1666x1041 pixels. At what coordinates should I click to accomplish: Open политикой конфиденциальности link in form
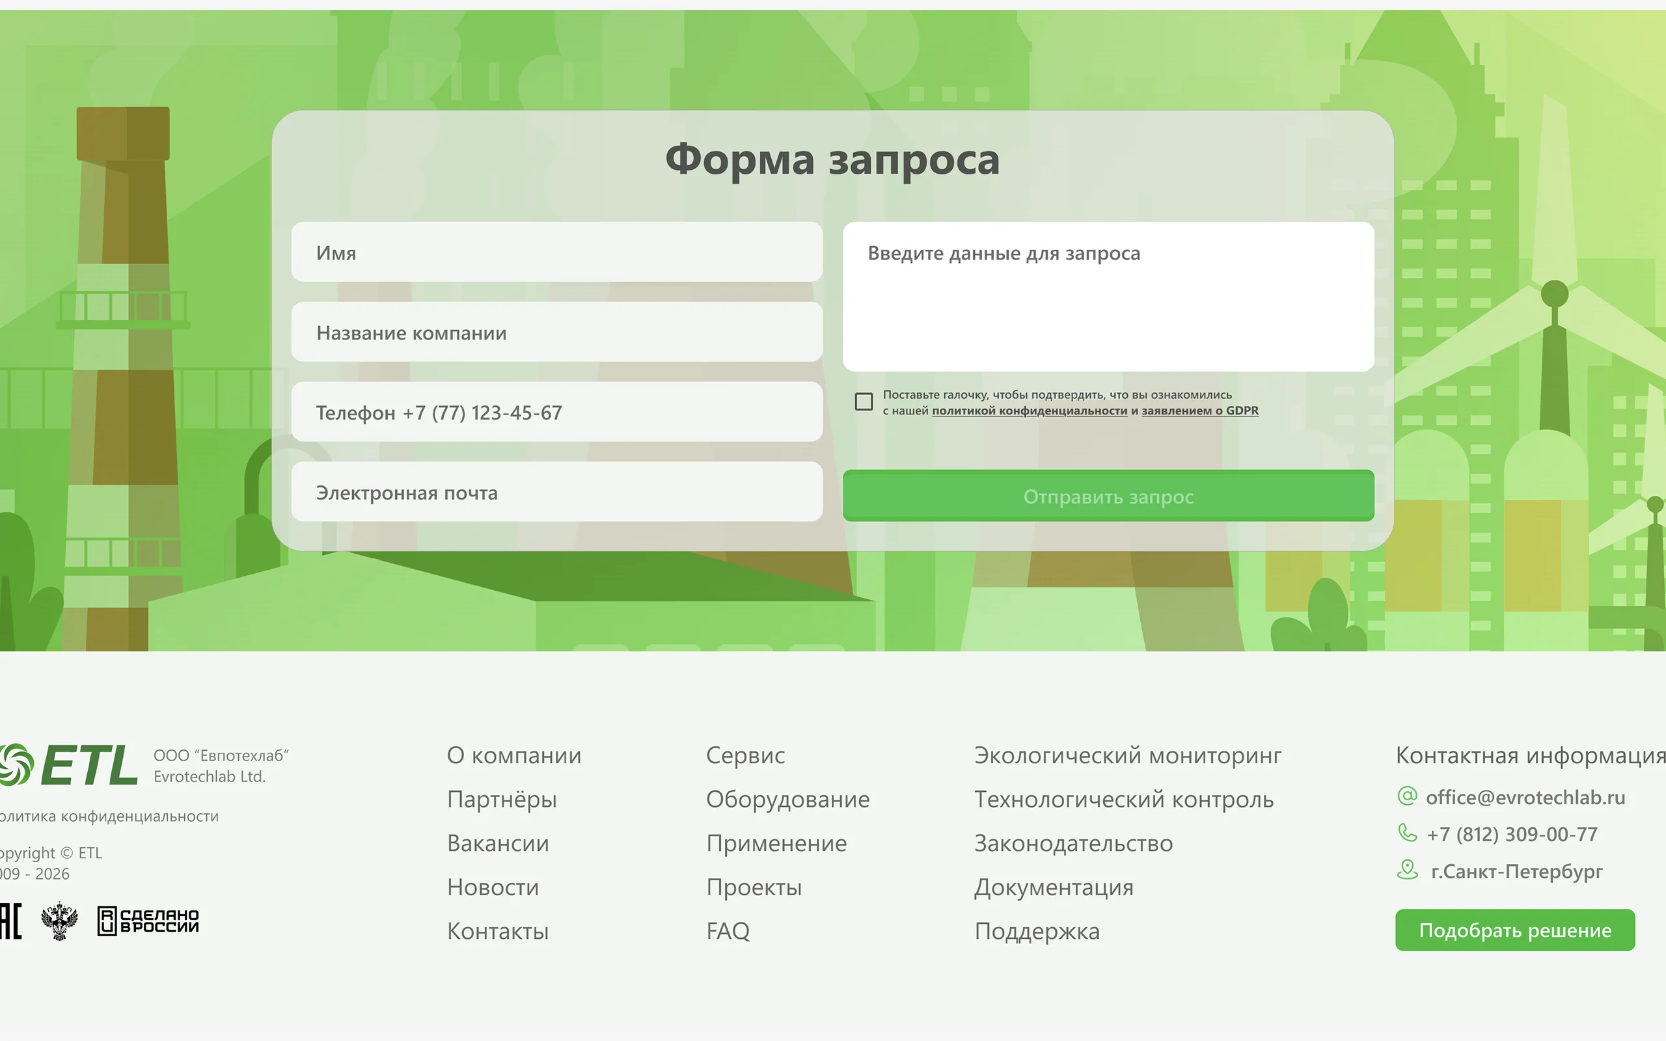click(1029, 411)
